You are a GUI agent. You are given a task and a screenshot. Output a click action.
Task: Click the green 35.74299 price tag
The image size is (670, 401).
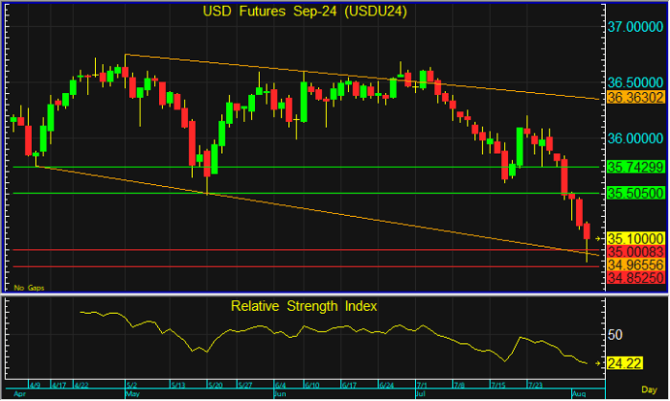[x=635, y=168]
